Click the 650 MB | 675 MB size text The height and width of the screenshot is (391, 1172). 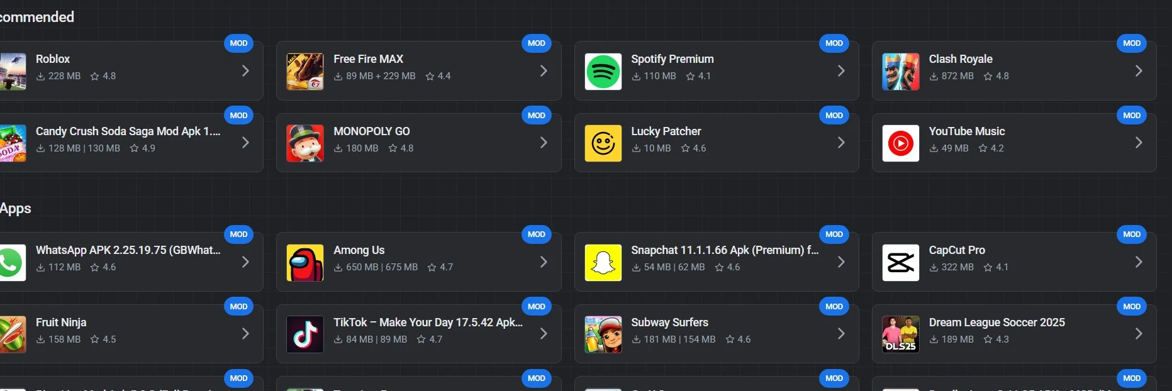tap(382, 267)
